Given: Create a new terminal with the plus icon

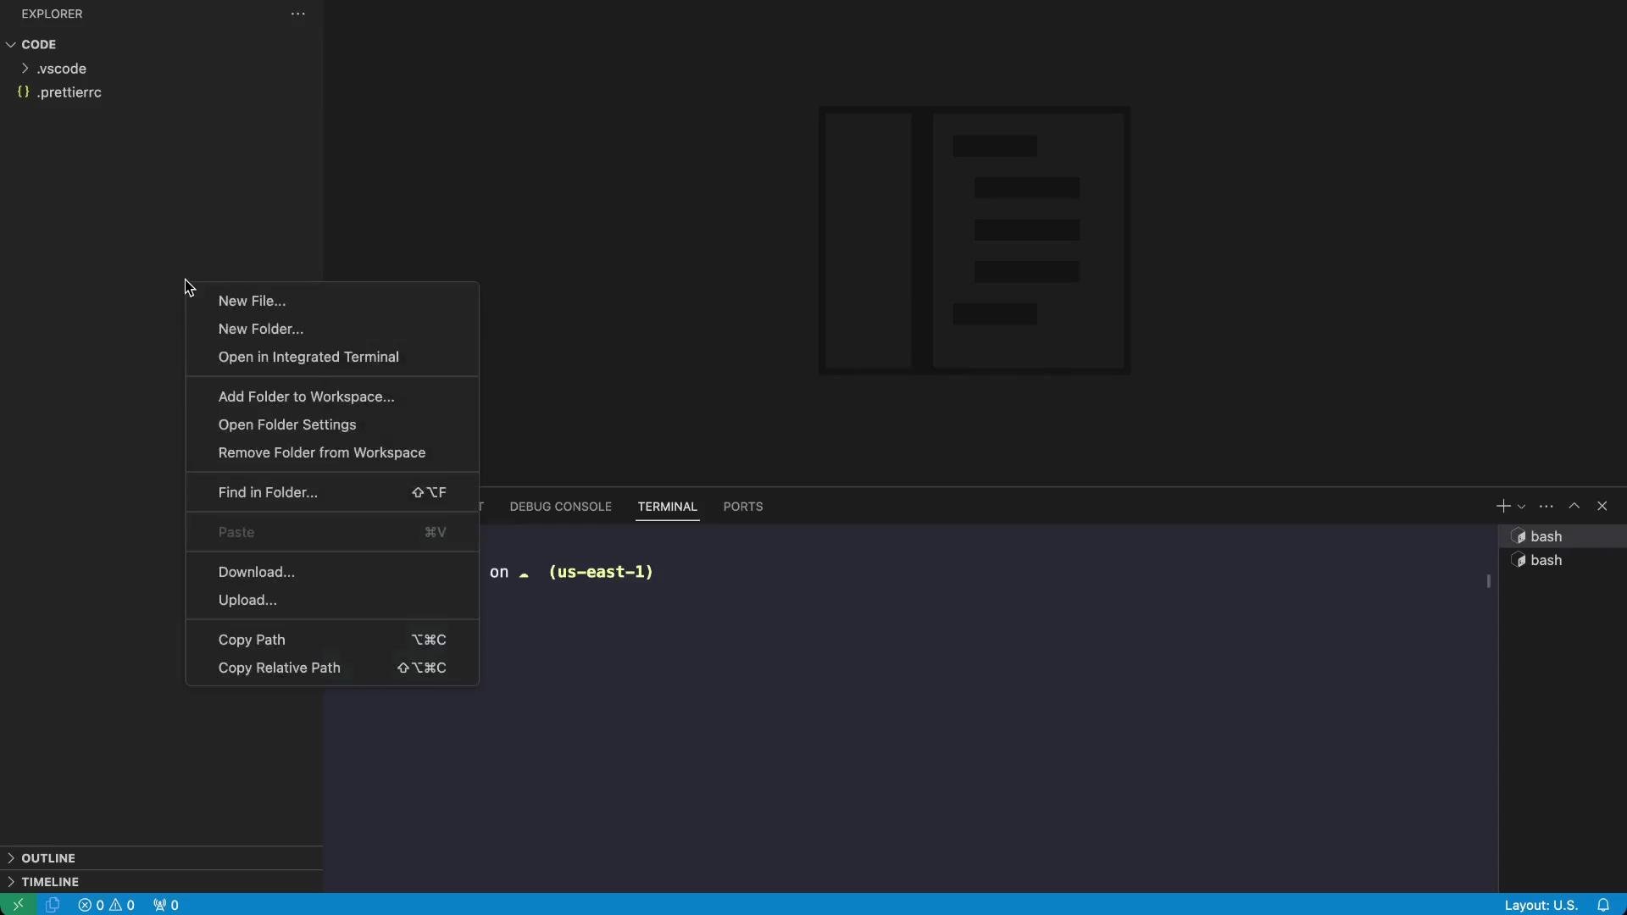Looking at the screenshot, I should click(1503, 506).
